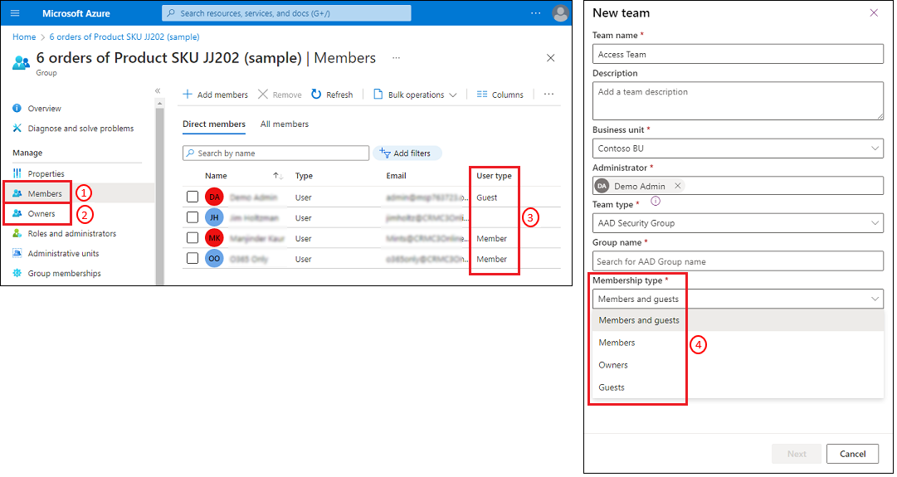Screen dimensions: 897x477
Task: Click the Add filters funnel icon
Action: 385,153
